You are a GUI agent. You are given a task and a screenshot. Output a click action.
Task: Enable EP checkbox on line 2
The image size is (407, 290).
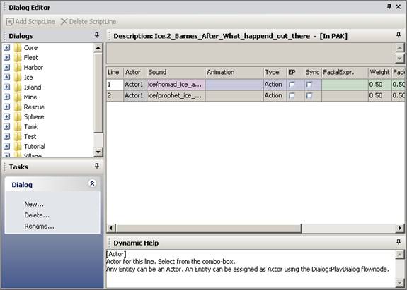point(292,96)
